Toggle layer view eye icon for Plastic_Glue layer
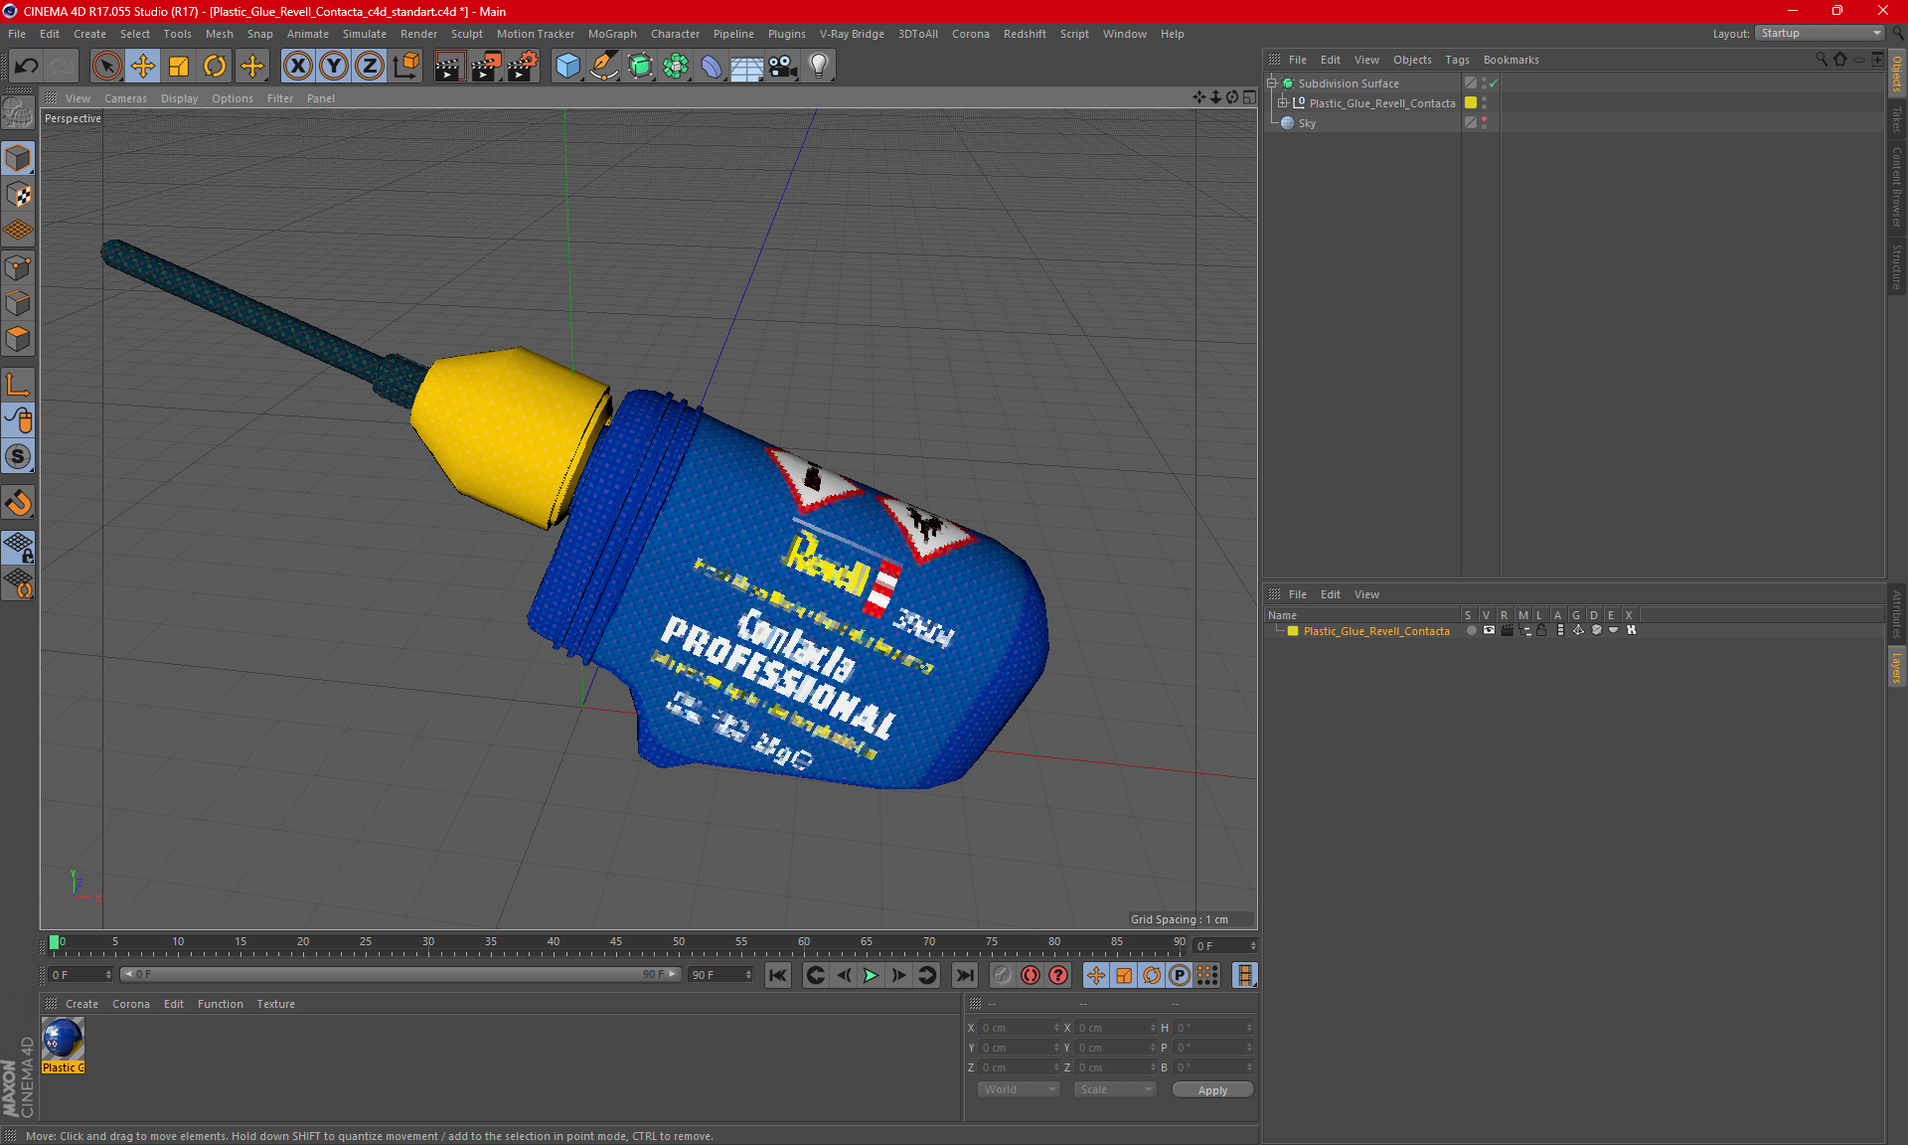 [1489, 630]
